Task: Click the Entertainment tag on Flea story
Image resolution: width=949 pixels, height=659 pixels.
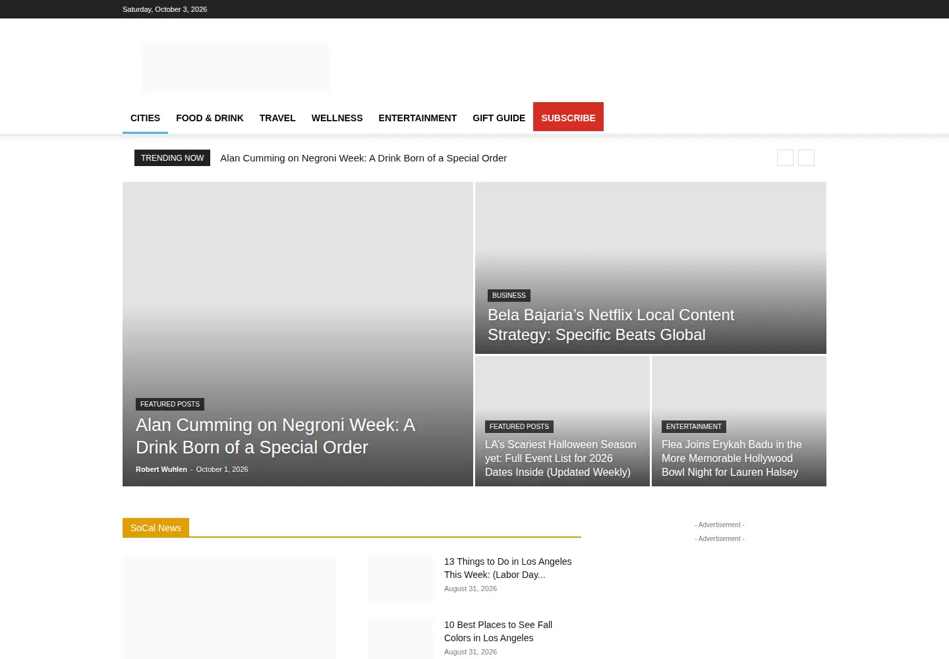Action: click(694, 426)
